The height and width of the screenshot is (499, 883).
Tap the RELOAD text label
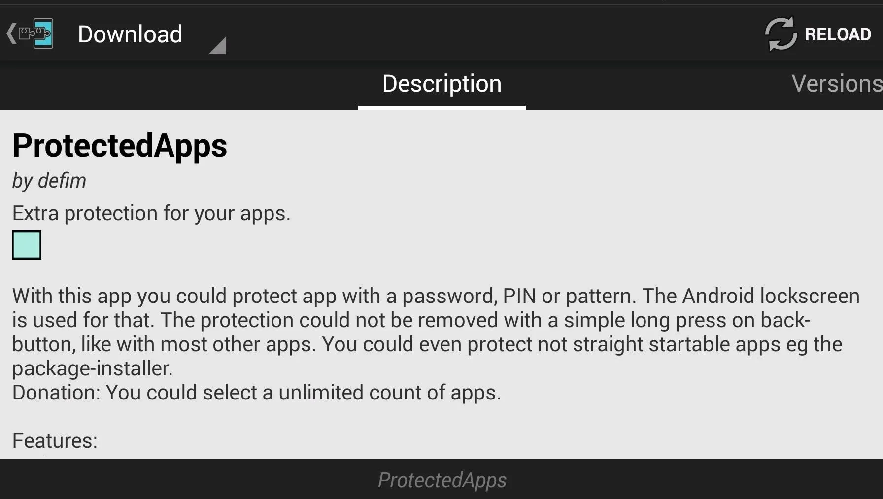[838, 34]
